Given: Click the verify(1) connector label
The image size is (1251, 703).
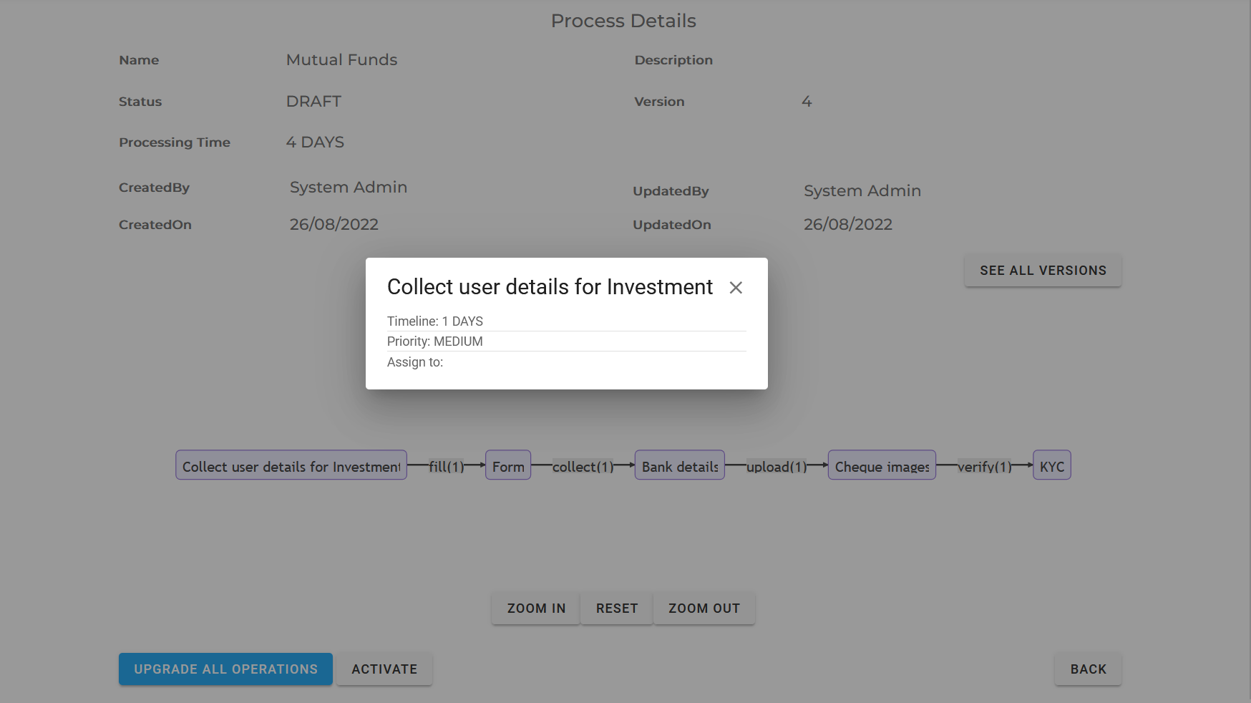Looking at the screenshot, I should click(984, 467).
